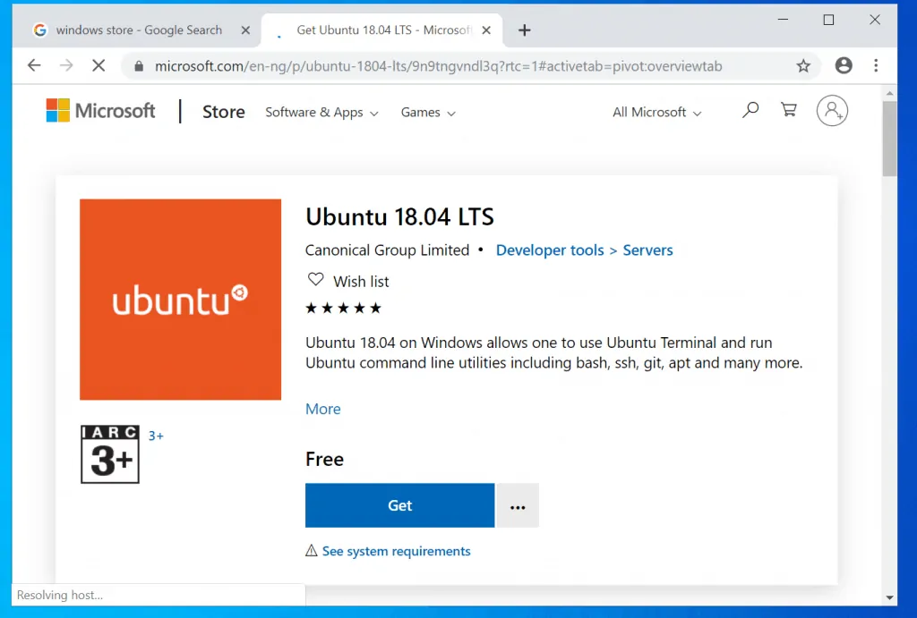Add Ubuntu to Wish list heart
Screen dimensions: 917x618
tap(315, 280)
